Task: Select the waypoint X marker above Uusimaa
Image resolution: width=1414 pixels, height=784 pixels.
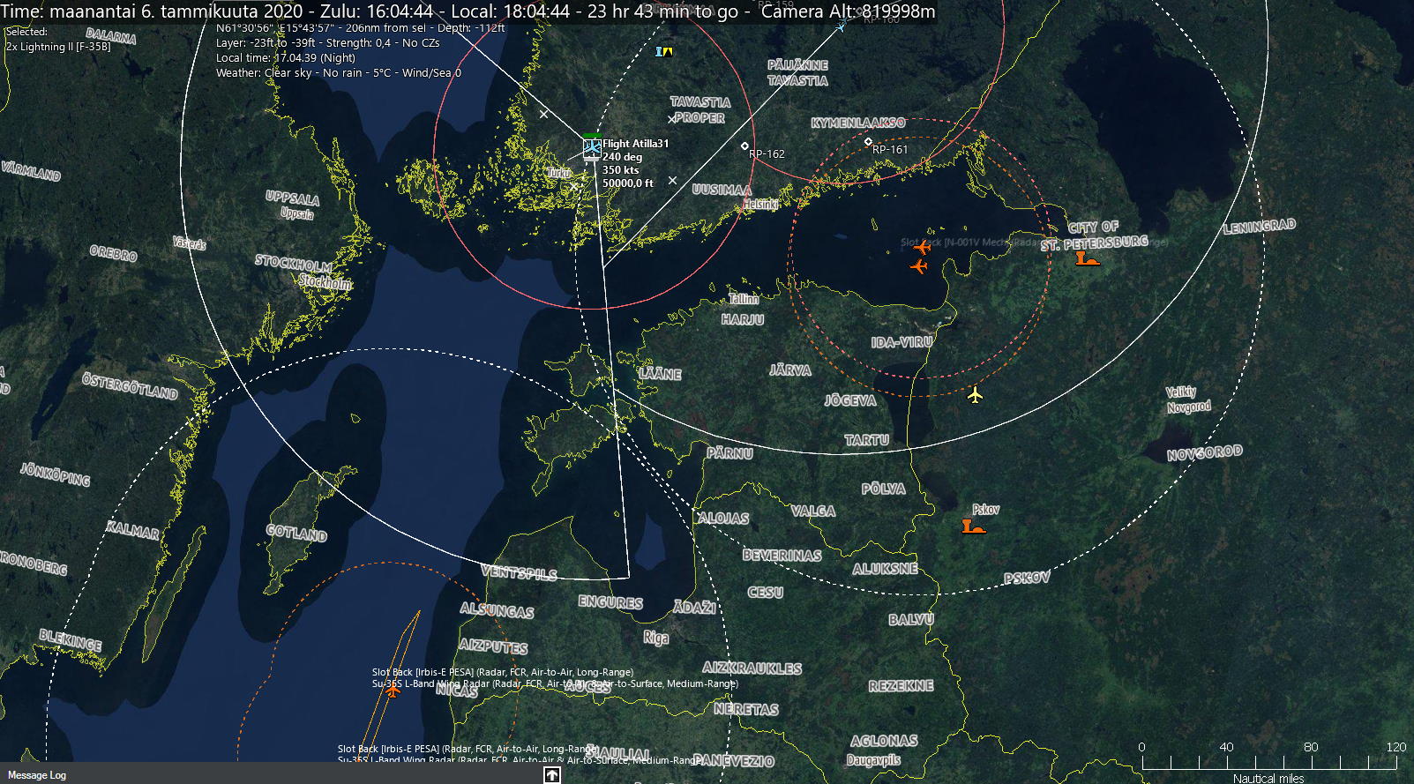Action: coord(672,180)
